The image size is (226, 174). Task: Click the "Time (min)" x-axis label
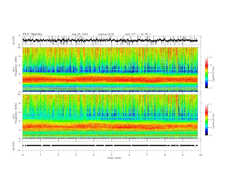pyautogui.click(x=114, y=158)
